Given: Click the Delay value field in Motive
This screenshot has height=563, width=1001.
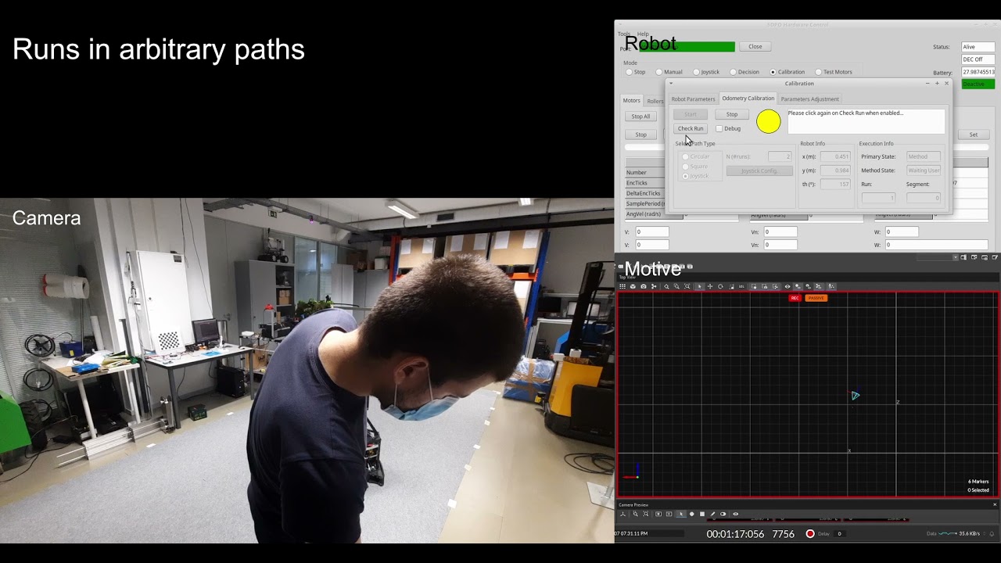Looking at the screenshot, I should pos(840,533).
